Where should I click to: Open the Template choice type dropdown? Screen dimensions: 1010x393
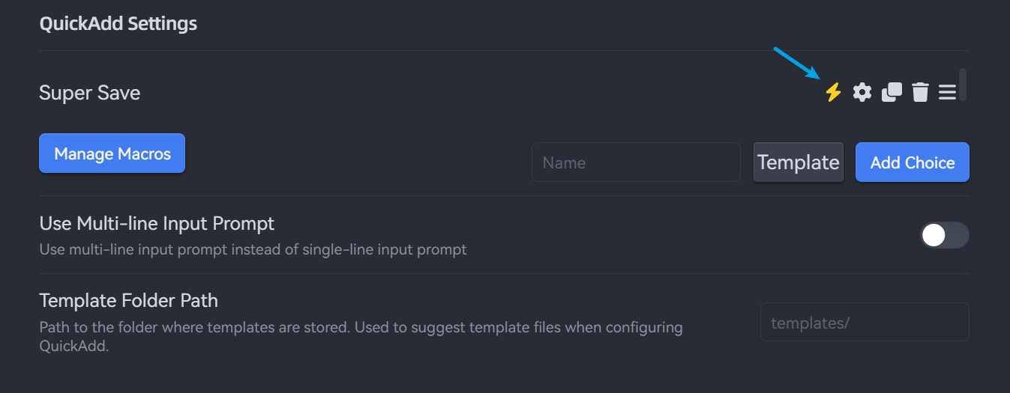[798, 162]
